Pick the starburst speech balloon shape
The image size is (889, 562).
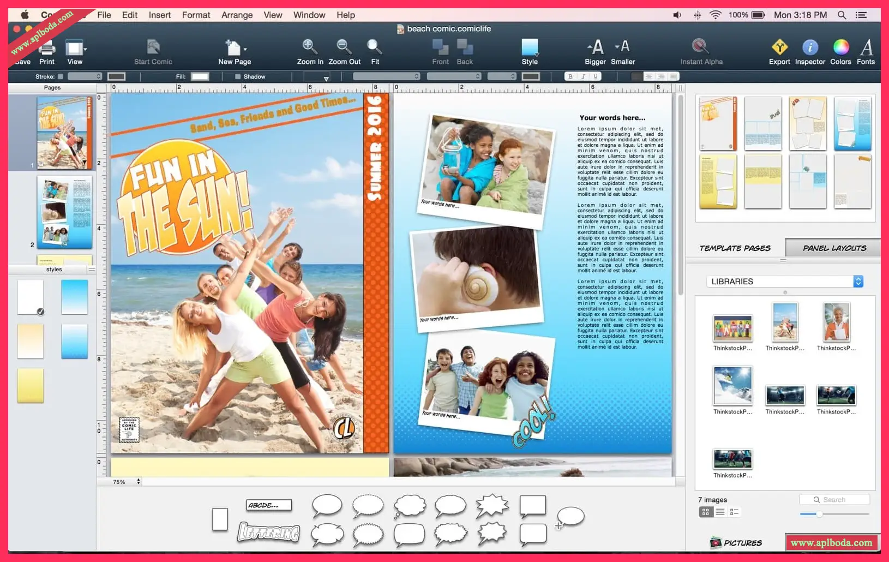[x=492, y=506]
